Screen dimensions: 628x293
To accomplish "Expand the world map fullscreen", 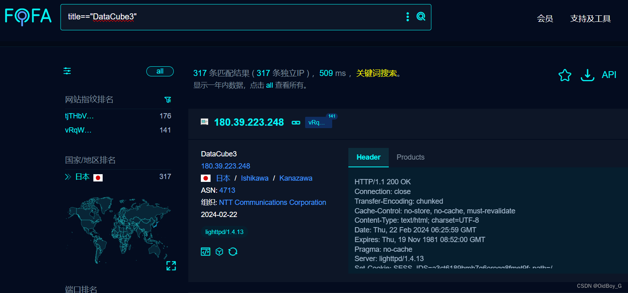I will (x=171, y=266).
